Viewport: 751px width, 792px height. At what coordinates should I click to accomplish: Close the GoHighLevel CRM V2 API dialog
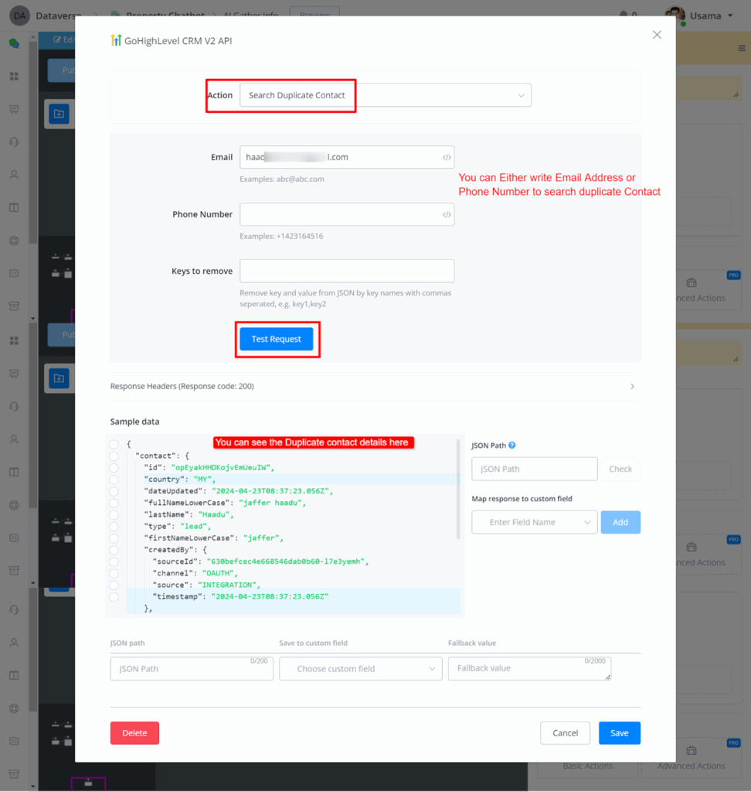[x=657, y=35]
